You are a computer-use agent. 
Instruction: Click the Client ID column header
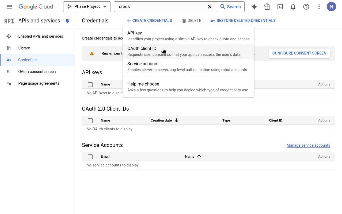tap(276, 120)
